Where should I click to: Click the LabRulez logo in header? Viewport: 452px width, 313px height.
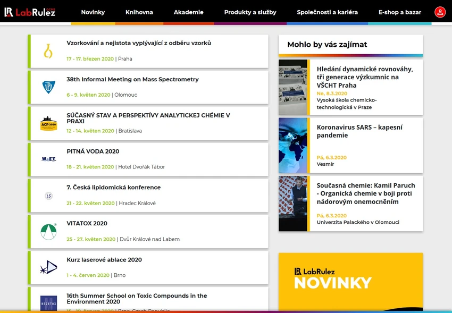point(30,12)
